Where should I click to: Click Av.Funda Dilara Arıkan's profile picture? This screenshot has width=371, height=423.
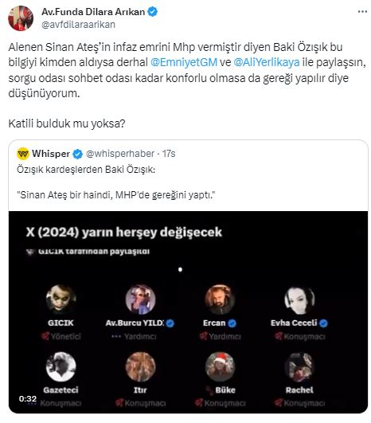click(21, 18)
